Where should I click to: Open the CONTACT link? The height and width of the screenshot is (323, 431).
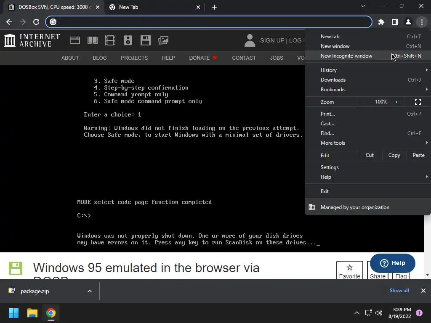(x=244, y=58)
